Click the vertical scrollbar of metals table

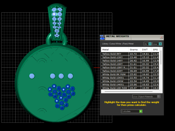tap(161, 57)
